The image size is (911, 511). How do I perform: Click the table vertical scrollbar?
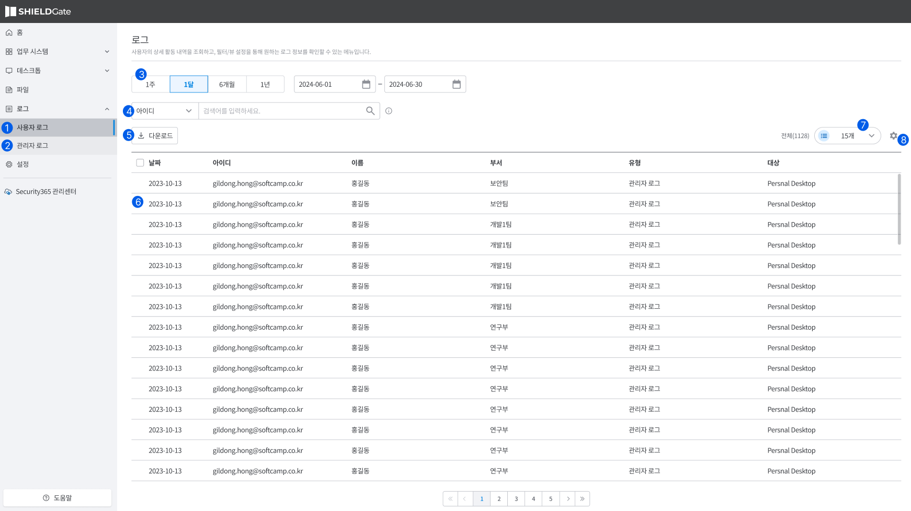point(899,209)
